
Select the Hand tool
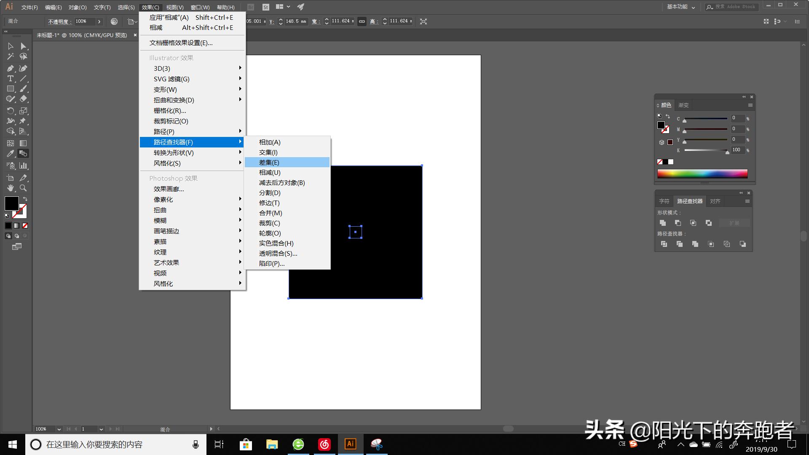point(11,188)
